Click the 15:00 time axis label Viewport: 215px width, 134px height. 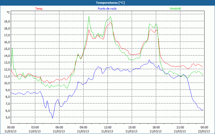pos(132,128)
